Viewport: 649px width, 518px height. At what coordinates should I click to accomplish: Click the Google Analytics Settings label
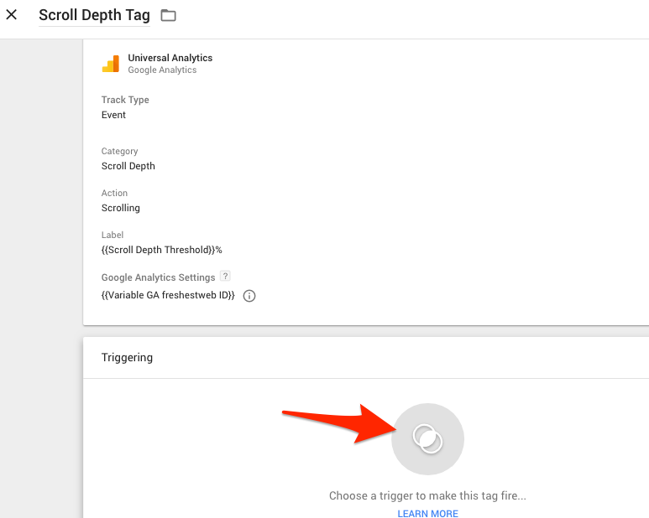[x=158, y=277]
